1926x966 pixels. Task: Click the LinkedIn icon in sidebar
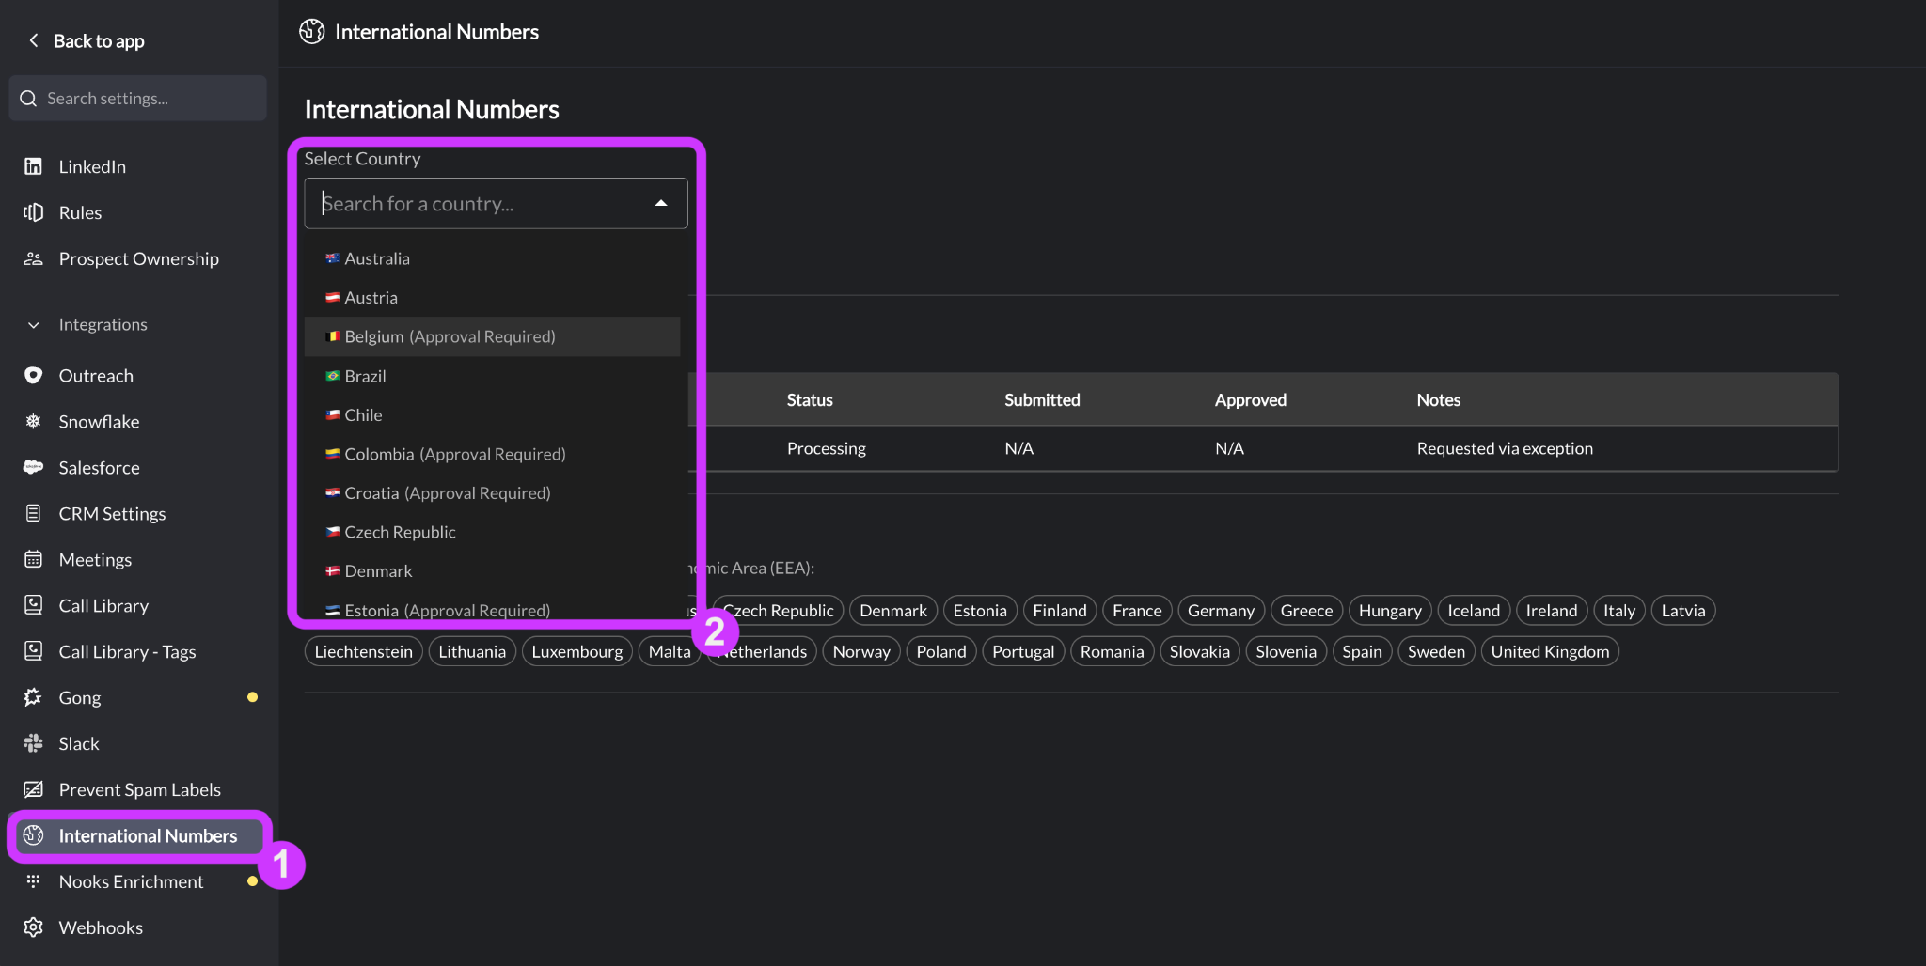click(x=33, y=166)
